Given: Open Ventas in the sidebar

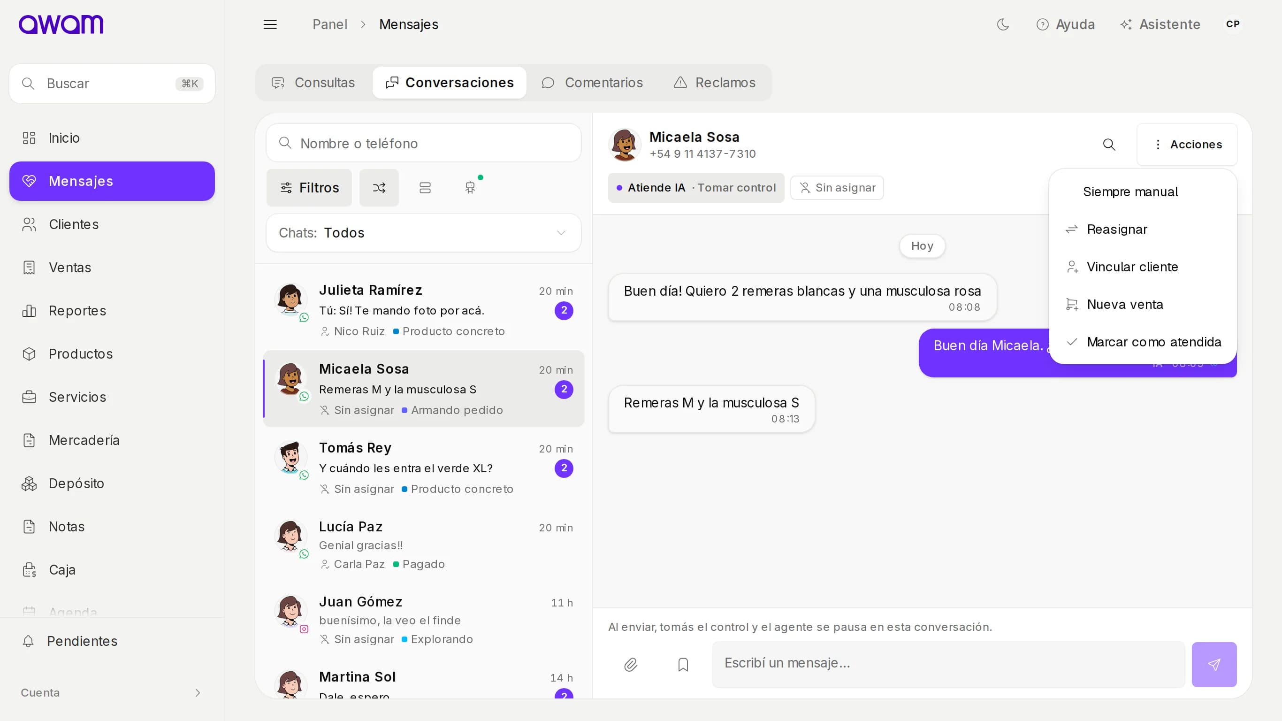Looking at the screenshot, I should [x=112, y=268].
